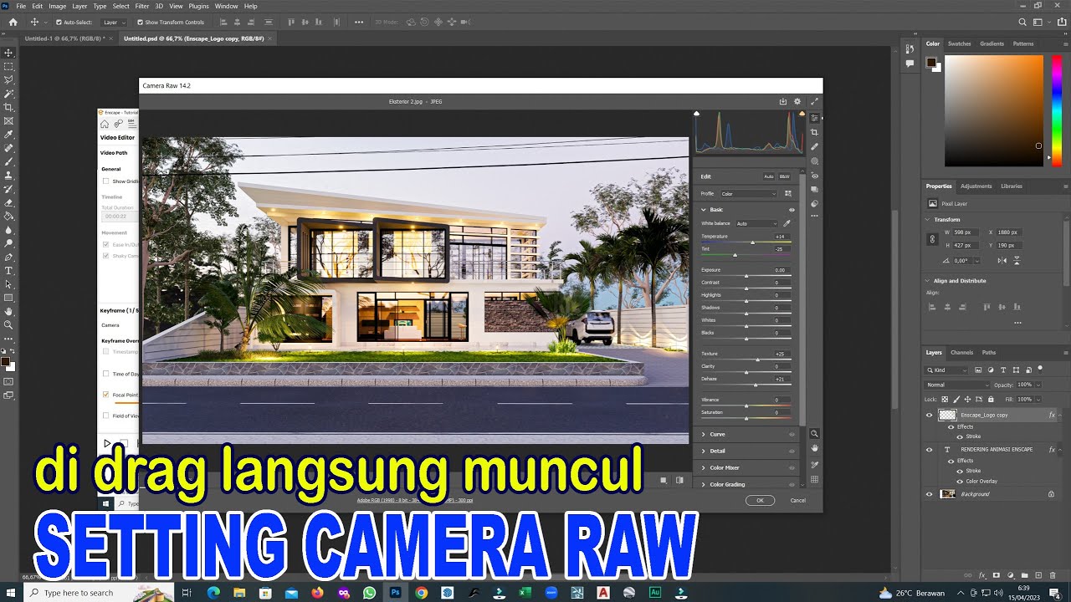The height and width of the screenshot is (602, 1071).
Task: Toggle Camera Raw grid overlay icon
Action: tap(814, 479)
